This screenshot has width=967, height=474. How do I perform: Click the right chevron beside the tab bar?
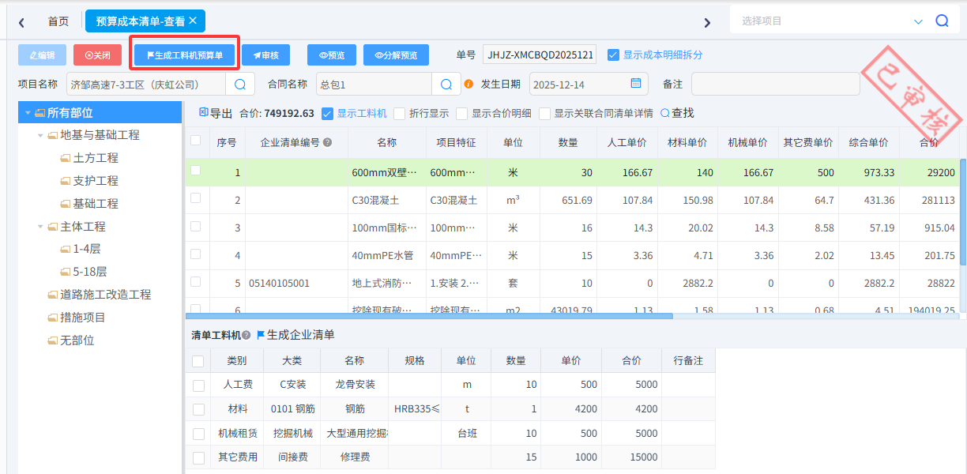coord(707,23)
